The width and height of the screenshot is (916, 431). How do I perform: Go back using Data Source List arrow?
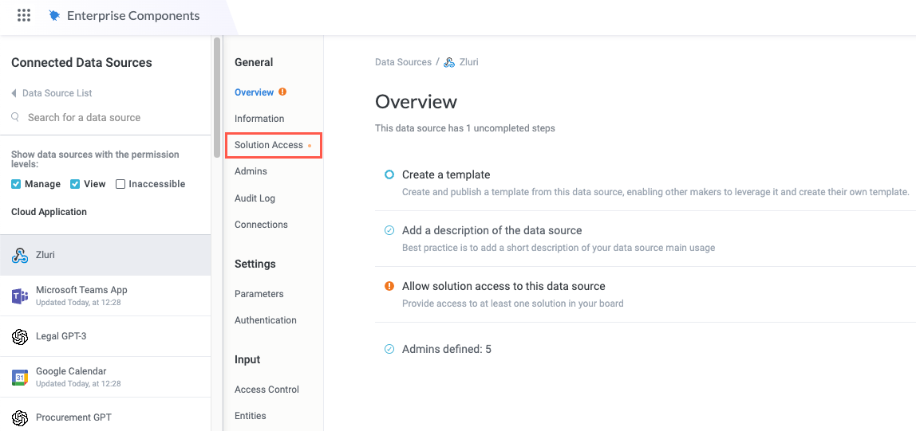click(x=14, y=93)
